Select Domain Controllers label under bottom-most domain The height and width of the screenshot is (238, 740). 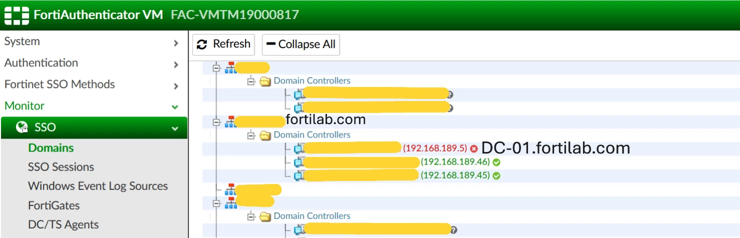[312, 216]
